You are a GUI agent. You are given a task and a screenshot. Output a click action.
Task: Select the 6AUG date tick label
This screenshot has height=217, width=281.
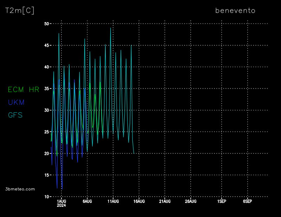pyautogui.click(x=87, y=201)
